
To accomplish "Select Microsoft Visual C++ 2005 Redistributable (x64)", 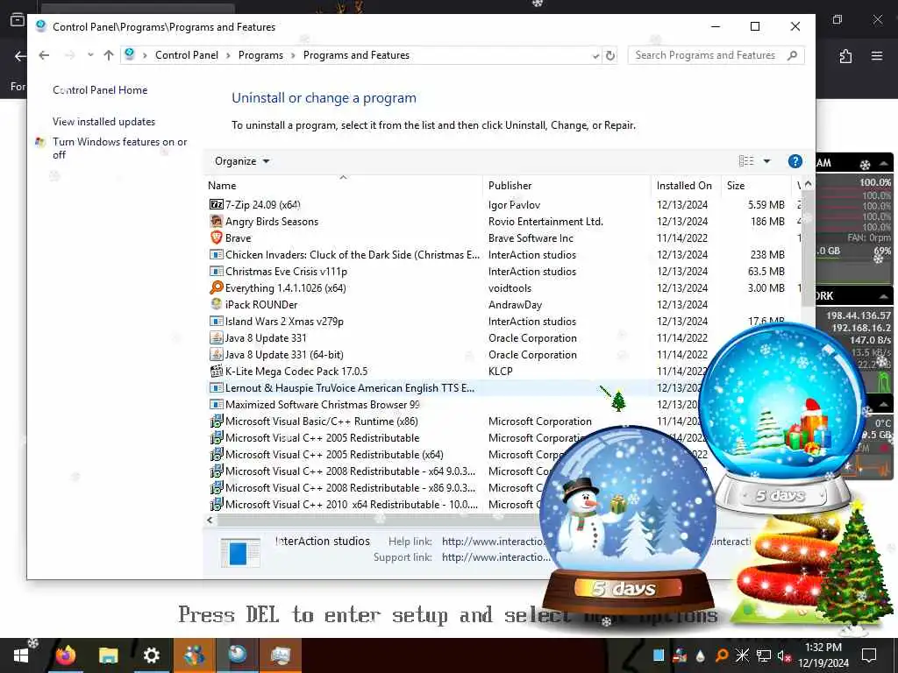I will pos(334,455).
